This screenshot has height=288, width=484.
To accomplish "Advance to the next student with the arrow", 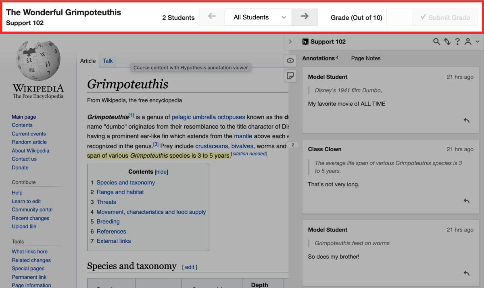I will click(x=305, y=17).
